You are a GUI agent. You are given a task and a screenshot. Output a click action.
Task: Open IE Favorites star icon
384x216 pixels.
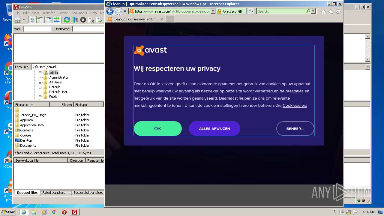(x=331, y=12)
